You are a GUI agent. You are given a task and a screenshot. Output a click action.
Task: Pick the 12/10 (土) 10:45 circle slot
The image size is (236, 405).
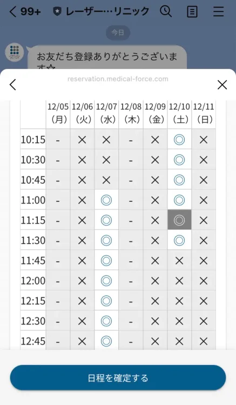pos(179,180)
